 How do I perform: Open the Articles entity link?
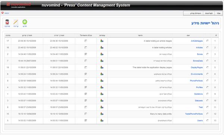coord(199,47)
